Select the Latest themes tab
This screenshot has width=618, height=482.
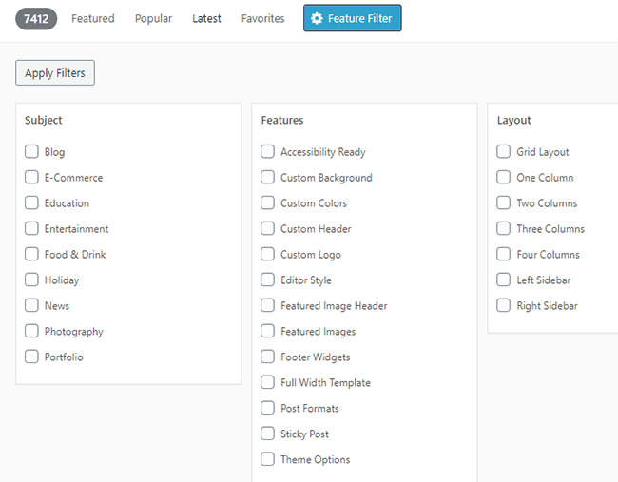tap(206, 18)
